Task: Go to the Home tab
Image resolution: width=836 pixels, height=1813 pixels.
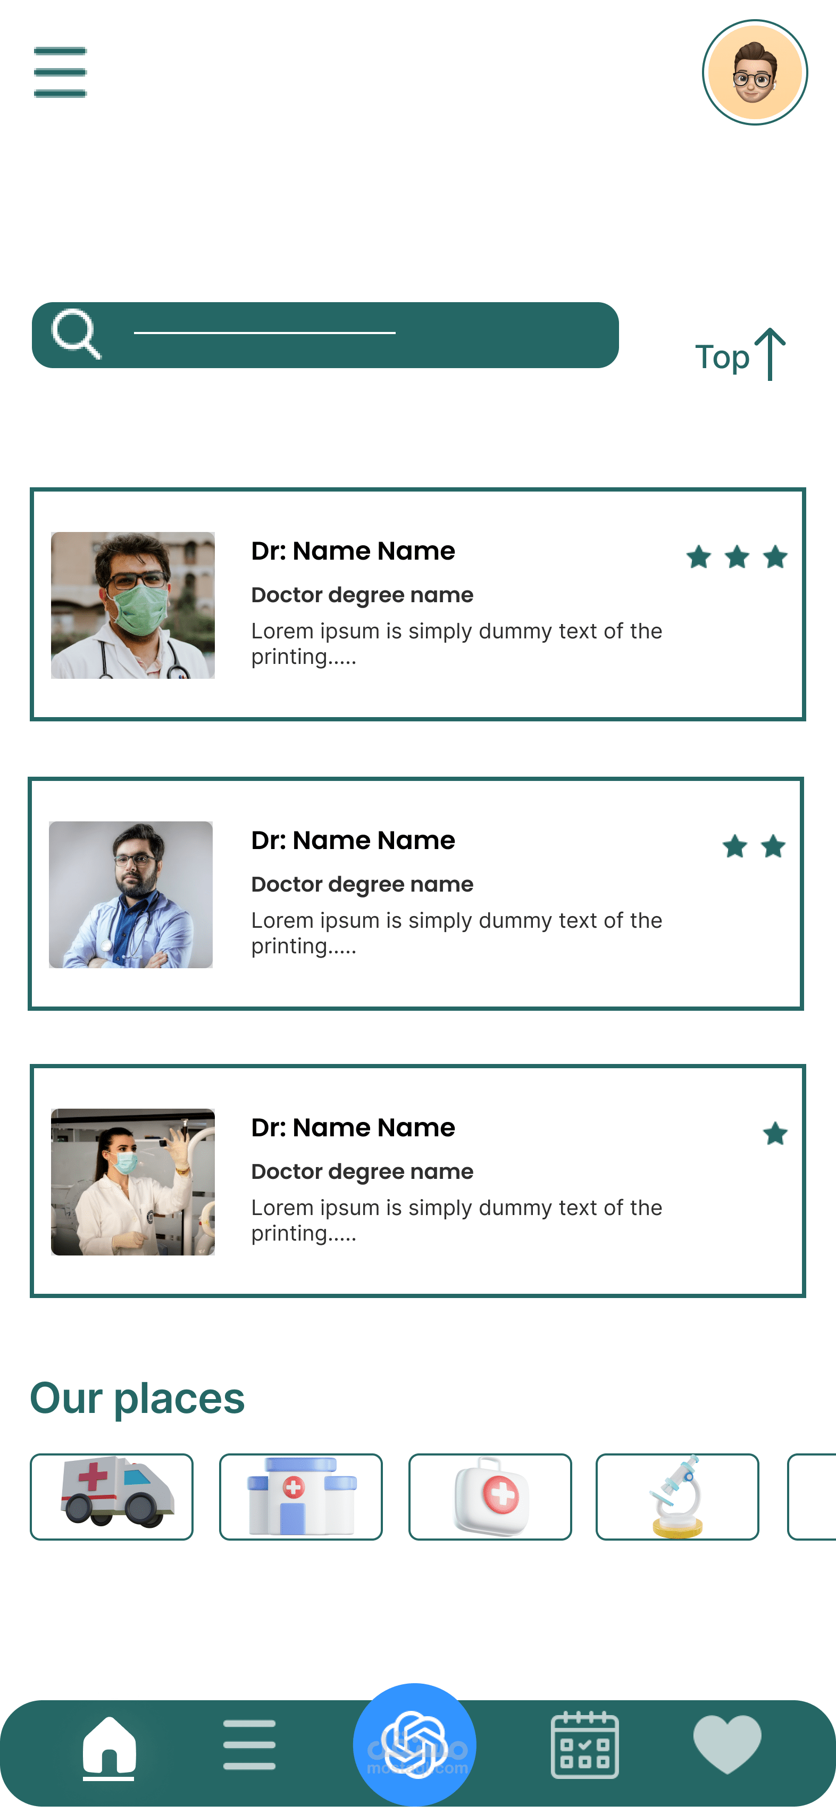Action: [109, 1745]
